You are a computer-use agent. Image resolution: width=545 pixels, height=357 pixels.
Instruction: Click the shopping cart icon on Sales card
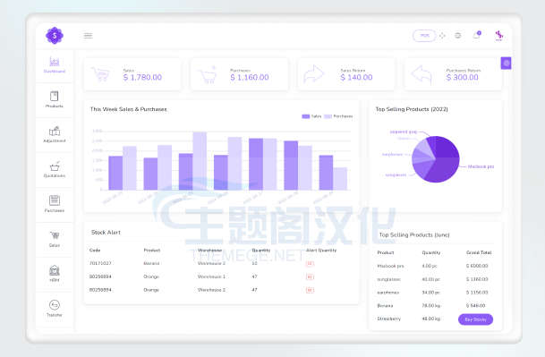tap(101, 74)
